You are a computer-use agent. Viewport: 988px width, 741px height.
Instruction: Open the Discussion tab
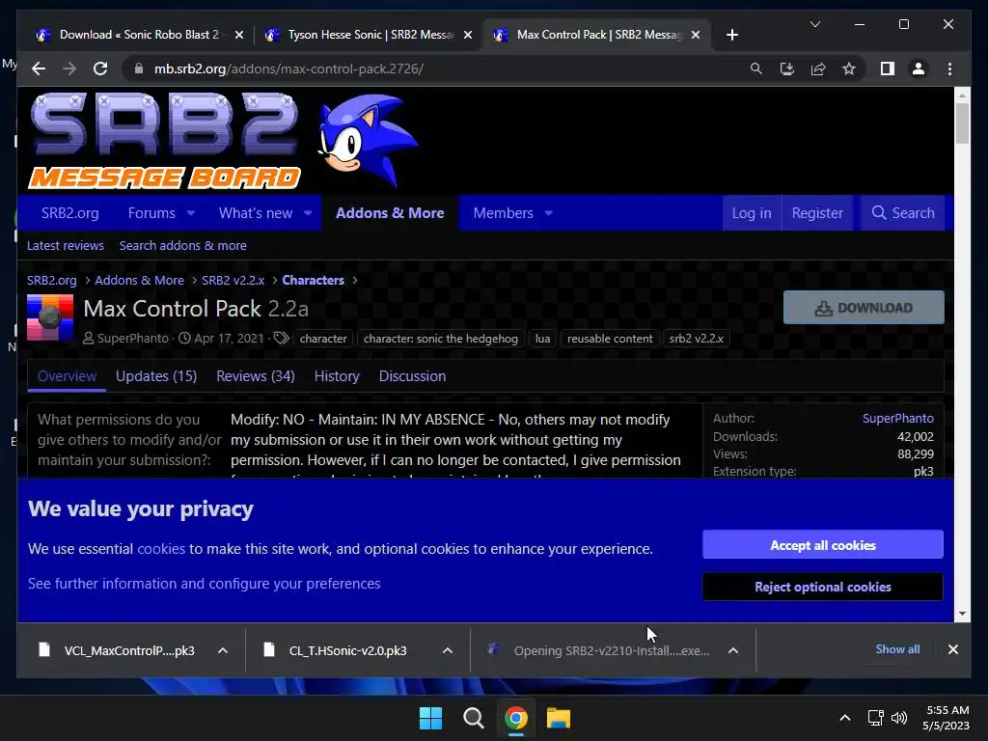click(x=412, y=376)
